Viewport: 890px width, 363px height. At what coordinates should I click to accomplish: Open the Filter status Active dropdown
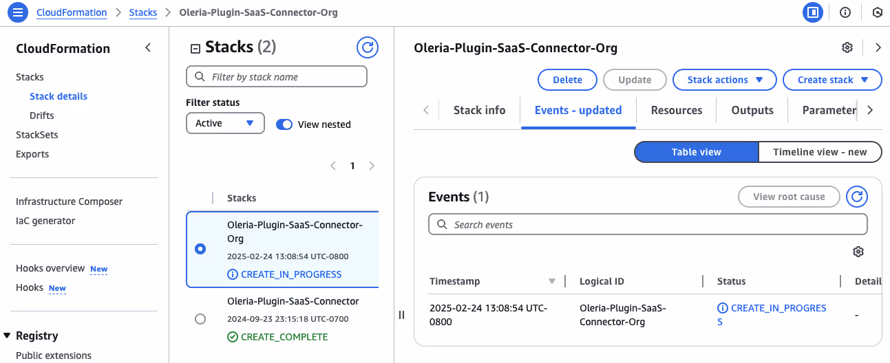click(x=225, y=123)
